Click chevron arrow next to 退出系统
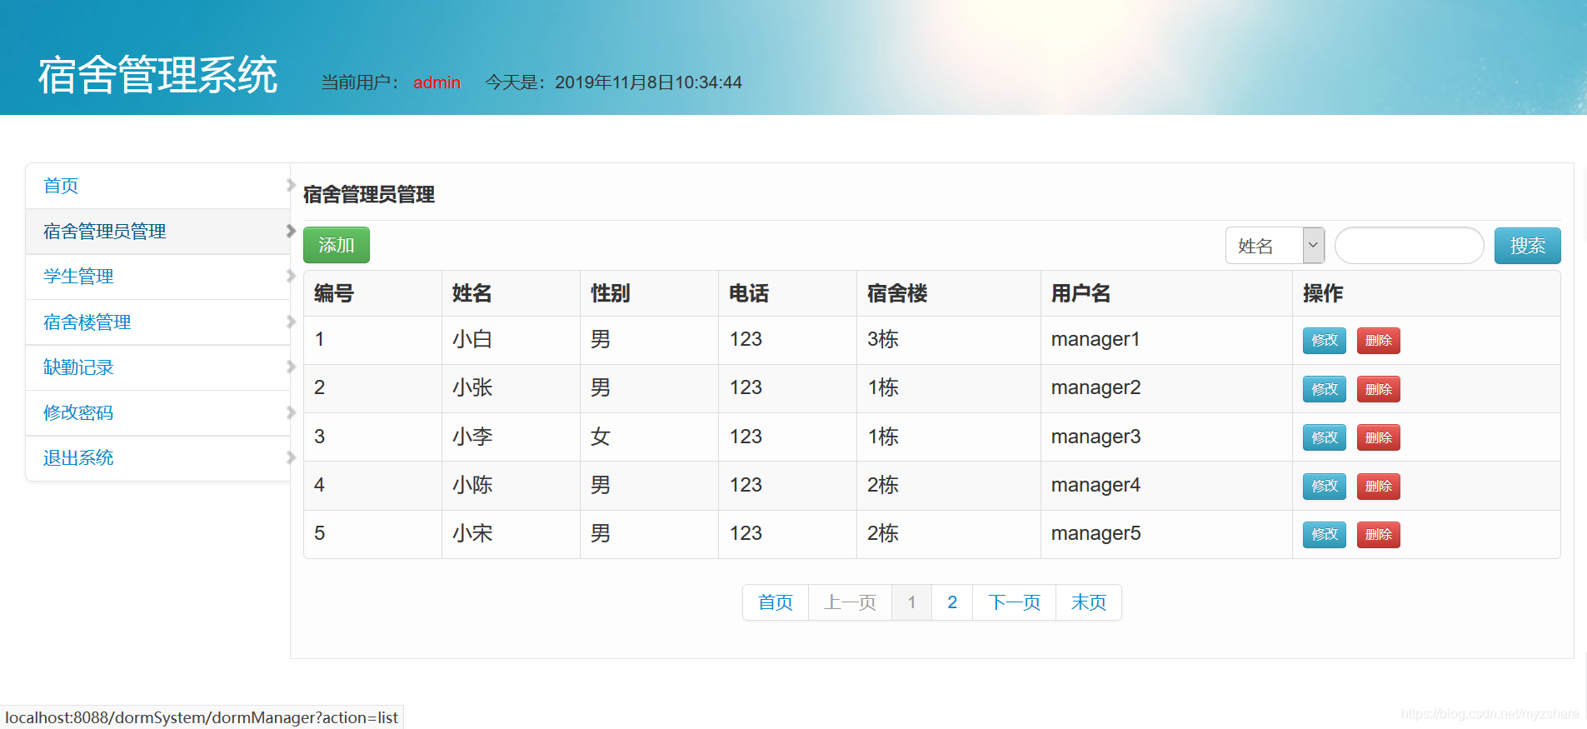 click(x=291, y=457)
